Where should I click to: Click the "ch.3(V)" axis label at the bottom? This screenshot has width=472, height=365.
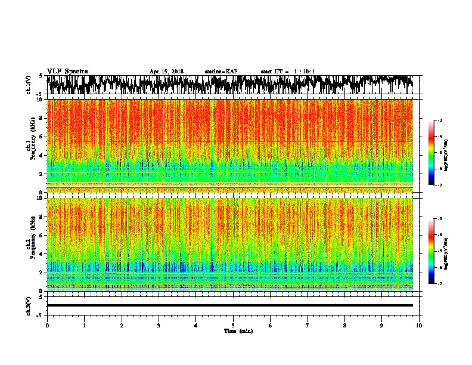click(x=29, y=306)
